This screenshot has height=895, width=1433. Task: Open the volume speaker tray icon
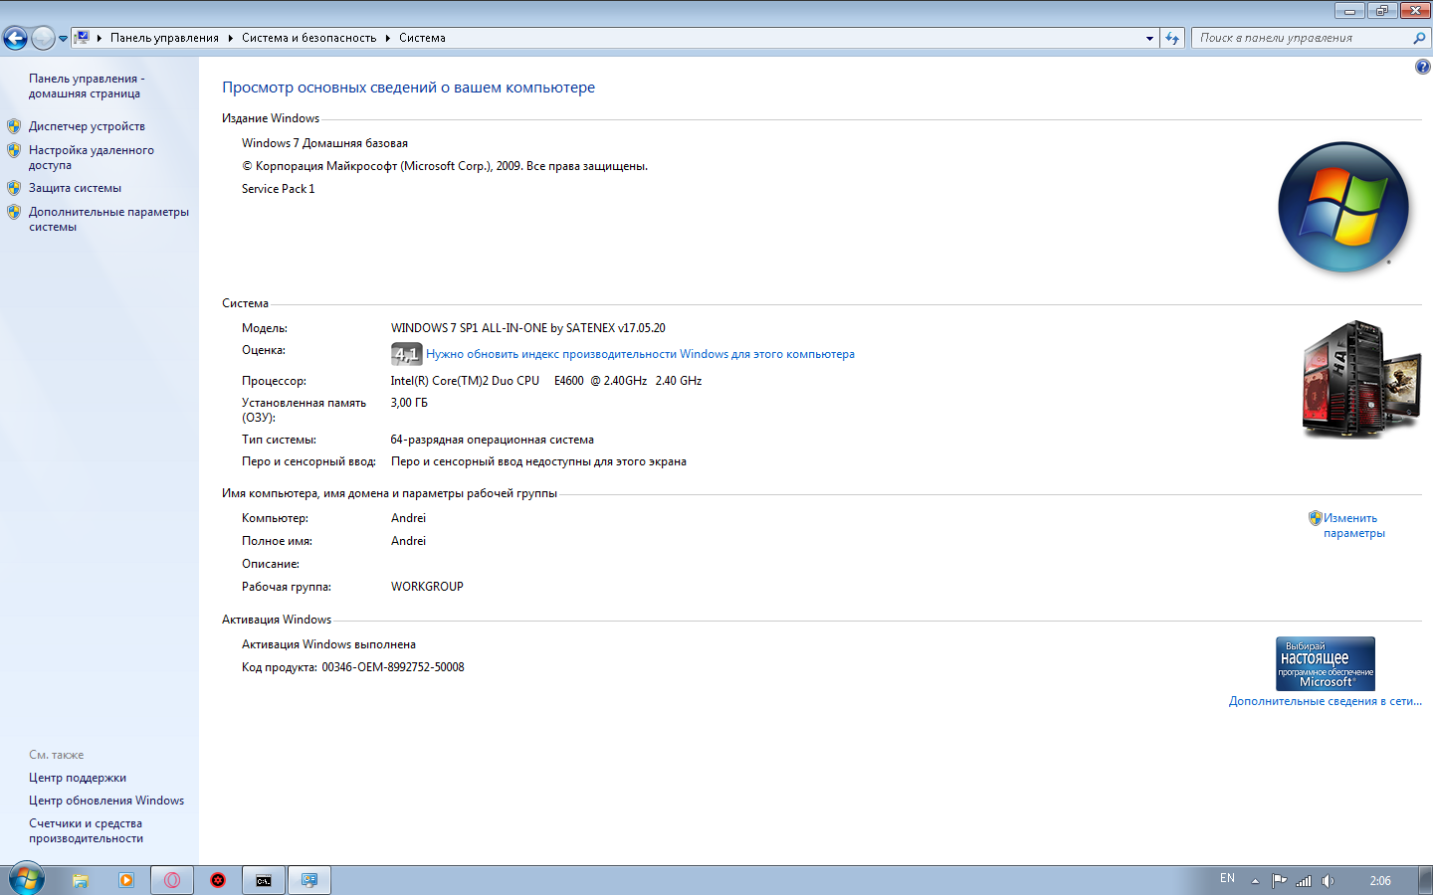point(1328,881)
